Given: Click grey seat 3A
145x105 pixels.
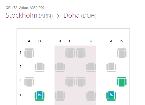Looking at the screenshot, I should 29,82.
